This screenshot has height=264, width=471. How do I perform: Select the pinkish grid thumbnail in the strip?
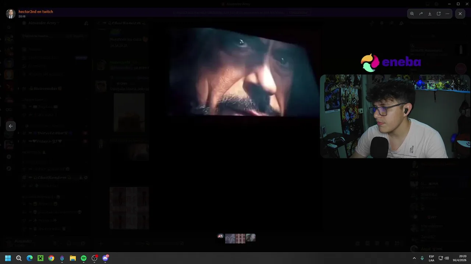[240, 238]
